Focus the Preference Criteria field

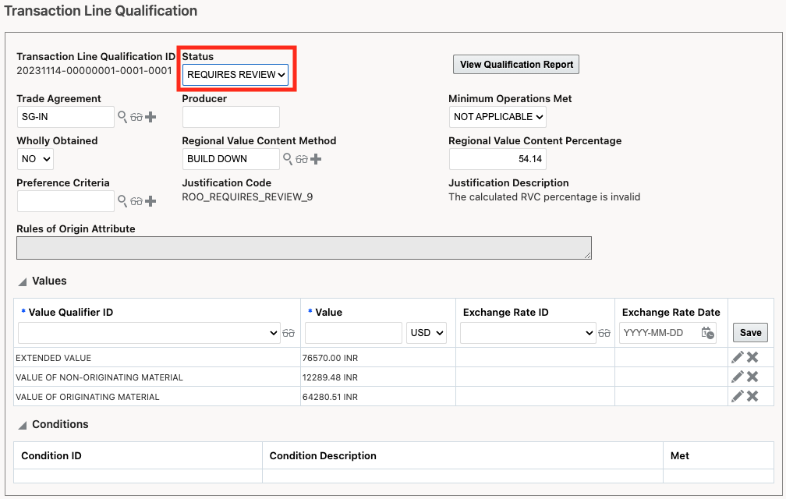point(65,201)
